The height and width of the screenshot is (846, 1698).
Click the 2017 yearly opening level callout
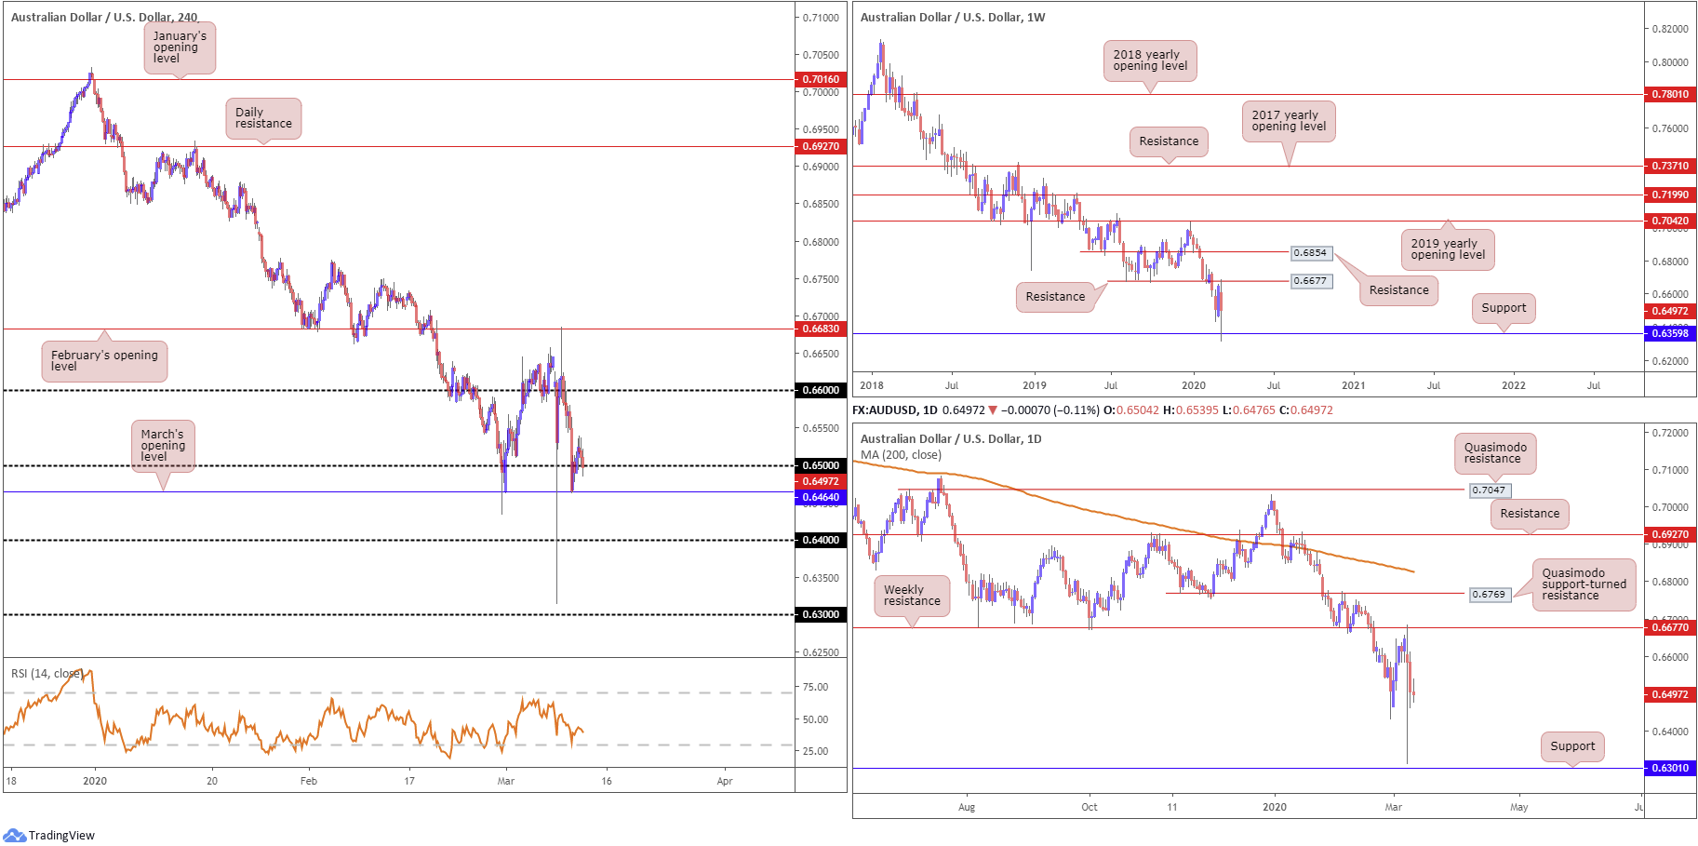coord(1289,121)
